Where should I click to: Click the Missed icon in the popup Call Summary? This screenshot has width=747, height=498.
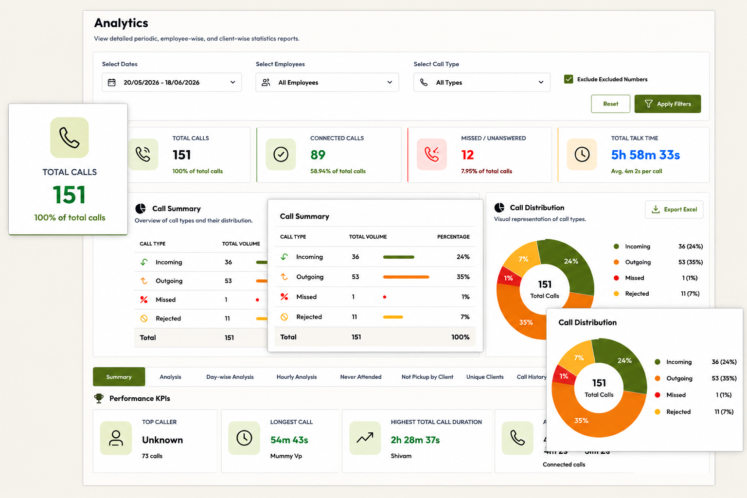point(285,297)
